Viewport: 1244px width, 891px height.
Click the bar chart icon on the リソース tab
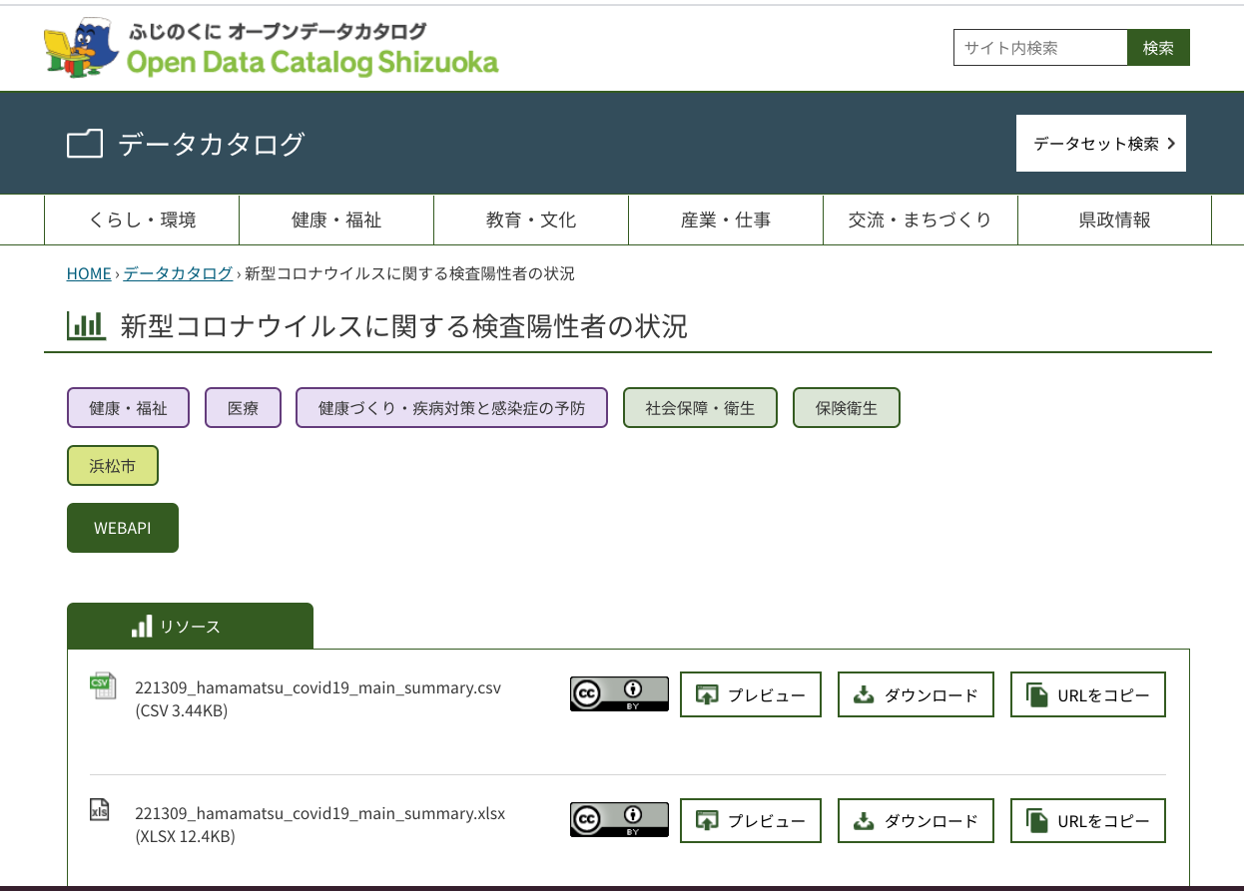(x=140, y=626)
